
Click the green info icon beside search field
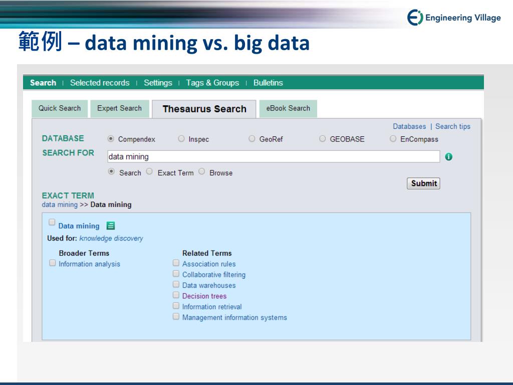click(x=448, y=157)
